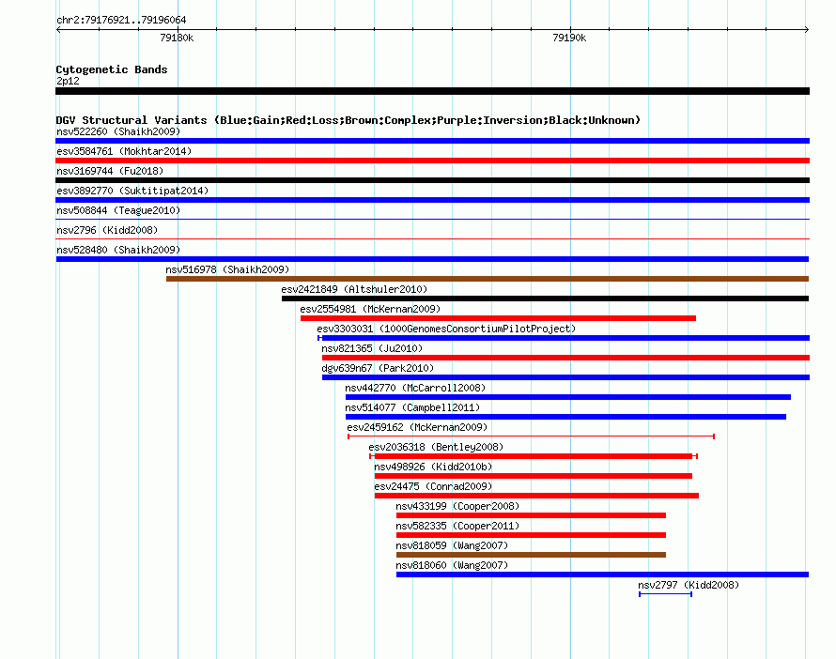Select the esv2554981 red loss bar
The height and width of the screenshot is (659, 836).
point(498,318)
